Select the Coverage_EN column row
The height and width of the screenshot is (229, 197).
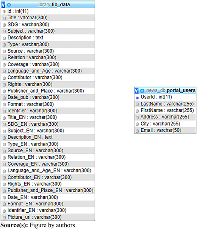pos(48,164)
